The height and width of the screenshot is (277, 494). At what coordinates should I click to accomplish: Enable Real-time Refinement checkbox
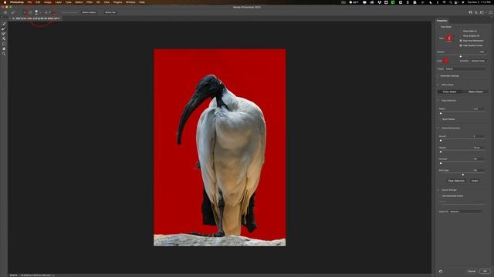[x=461, y=41]
